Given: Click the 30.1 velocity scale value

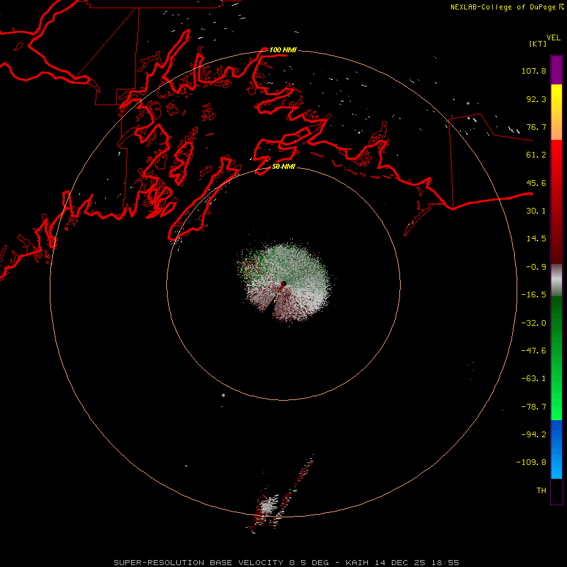Looking at the screenshot, I should [x=536, y=211].
